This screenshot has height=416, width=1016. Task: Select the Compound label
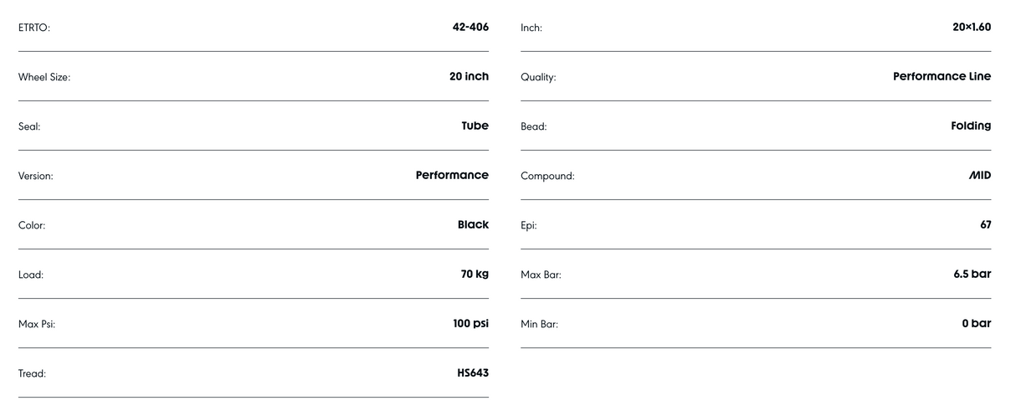point(547,176)
